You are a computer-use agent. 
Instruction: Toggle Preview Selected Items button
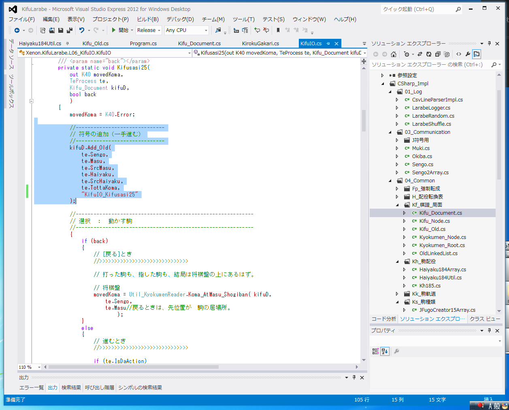pos(477,54)
